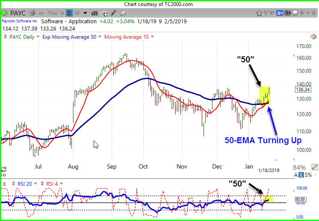Toggle the A arithmetic scale option
Viewport: 319px width, 221px height.
296,175
